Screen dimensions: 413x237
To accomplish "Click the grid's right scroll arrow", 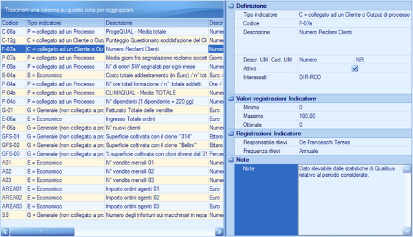I will tap(219, 232).
